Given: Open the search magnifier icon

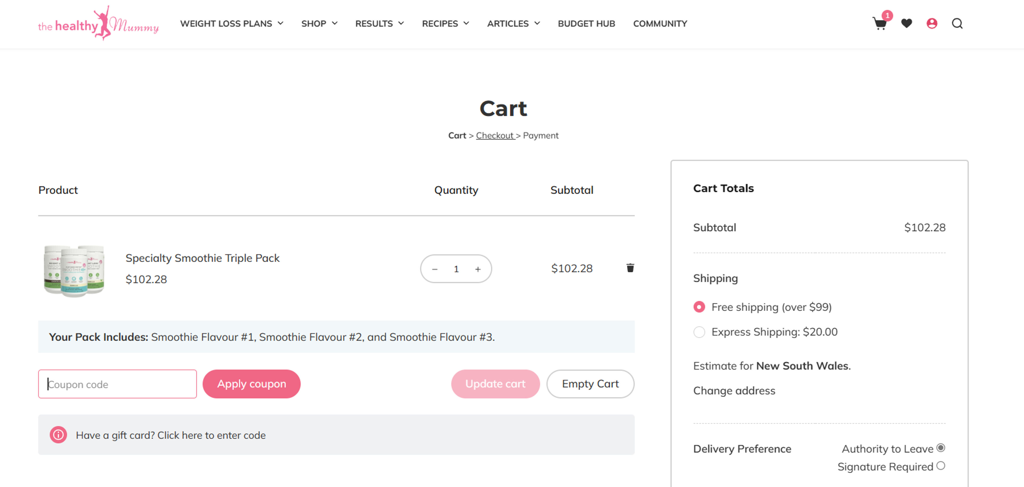Looking at the screenshot, I should point(957,23).
